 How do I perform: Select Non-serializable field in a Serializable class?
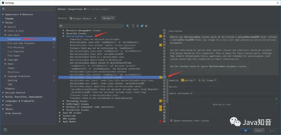[97, 57]
